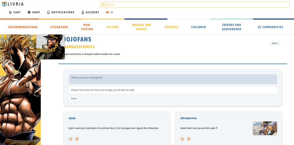294x145 pixels.
Task: Click the 'Aquí amamos a Joseph' description text
Action: point(92,54)
